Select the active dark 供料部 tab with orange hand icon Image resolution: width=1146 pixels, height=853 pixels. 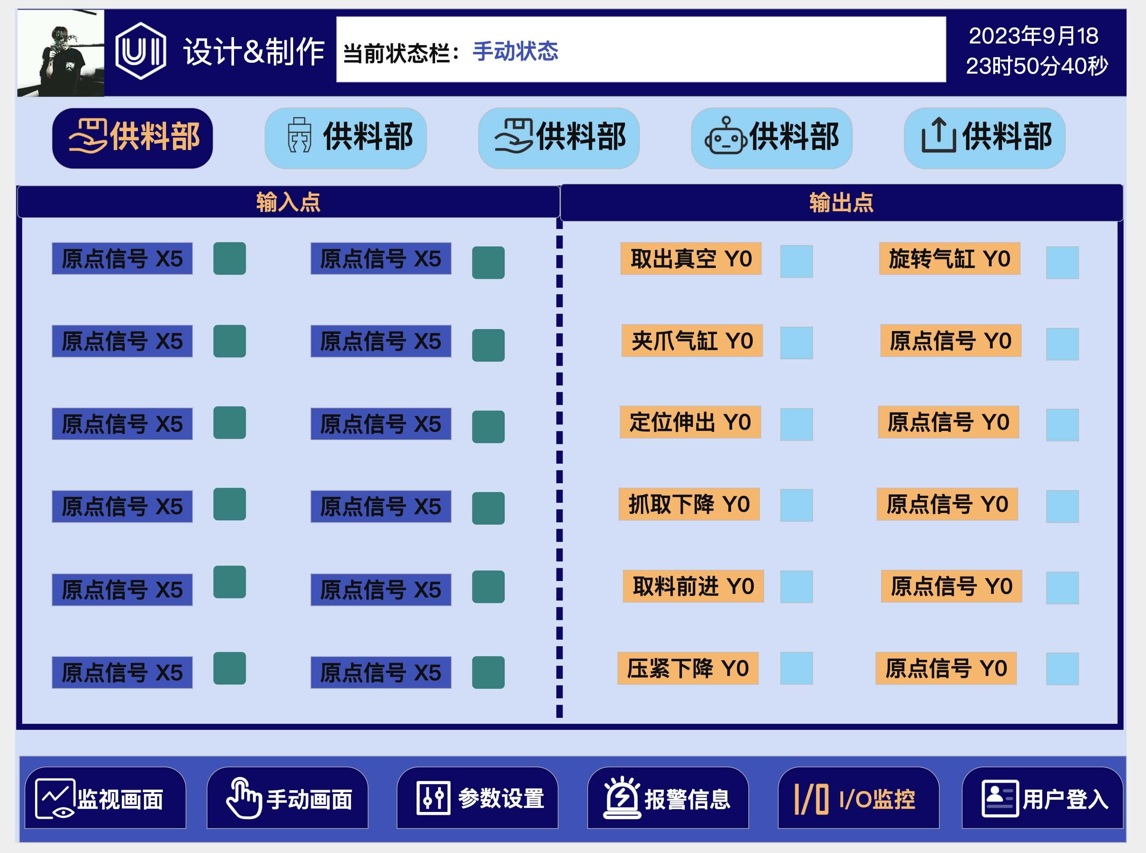133,138
